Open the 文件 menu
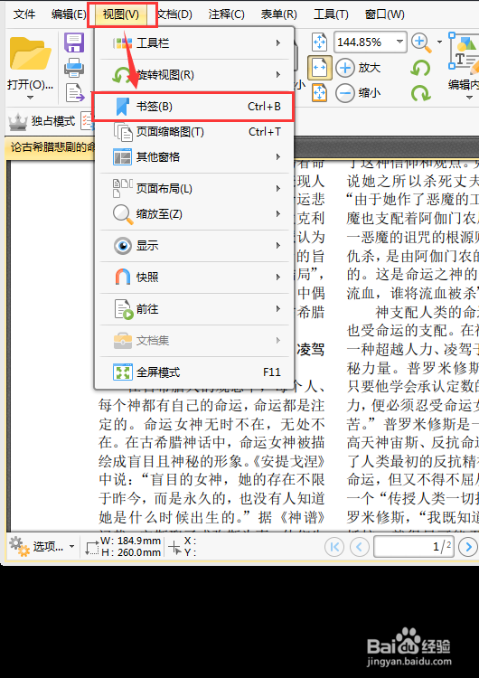Image resolution: width=479 pixels, height=678 pixels. (24, 14)
